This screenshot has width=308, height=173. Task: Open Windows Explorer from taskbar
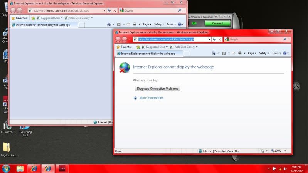(20, 169)
